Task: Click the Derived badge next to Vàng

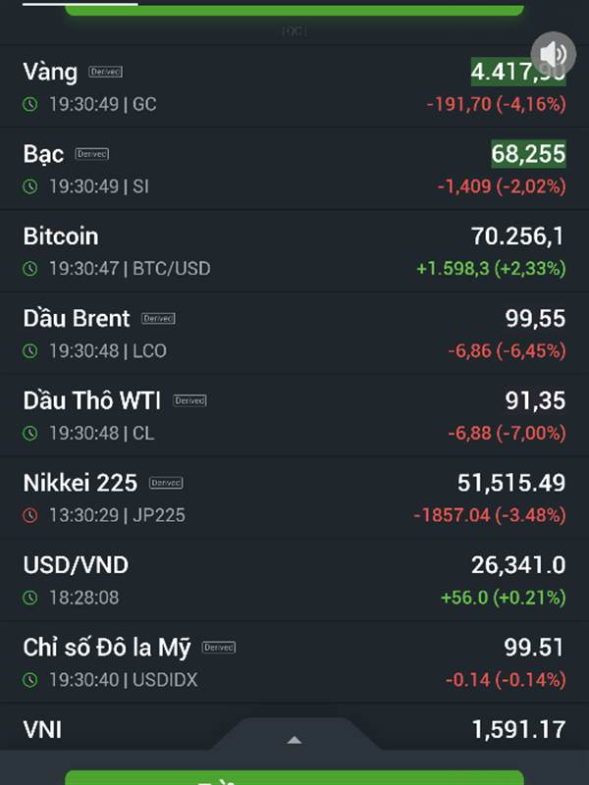Action: pos(105,72)
